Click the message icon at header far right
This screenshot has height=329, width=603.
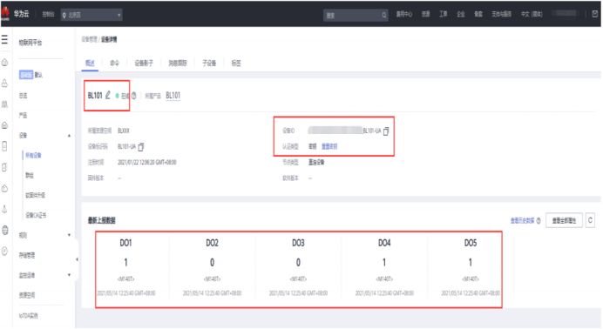(x=595, y=14)
